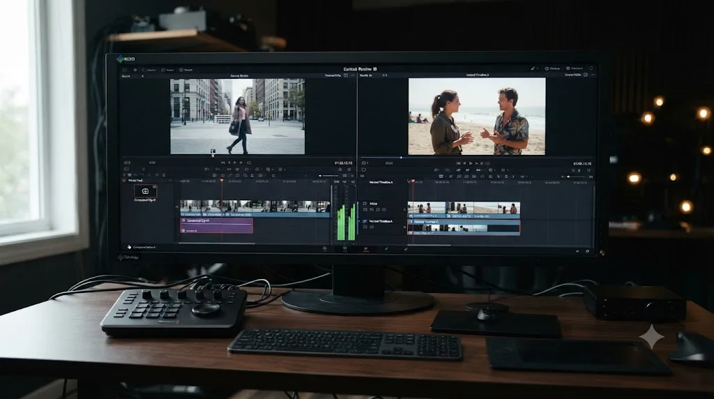Viewport: 714px width, 399px height.
Task: Play in reverse in the beach-scene viewer
Action: (x=464, y=163)
